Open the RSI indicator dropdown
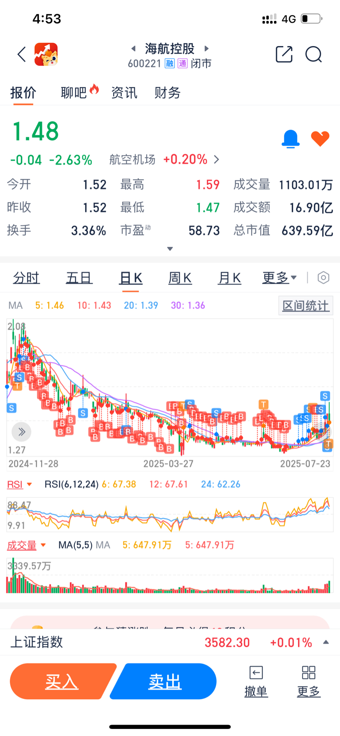340x736 pixels. [x=19, y=484]
